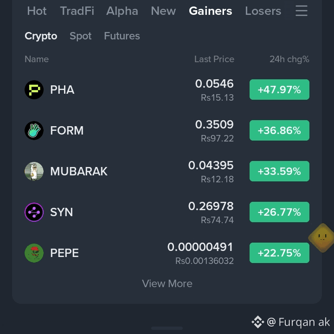Sort by Last Price column header
The height and width of the screenshot is (334, 334).
coord(214,59)
